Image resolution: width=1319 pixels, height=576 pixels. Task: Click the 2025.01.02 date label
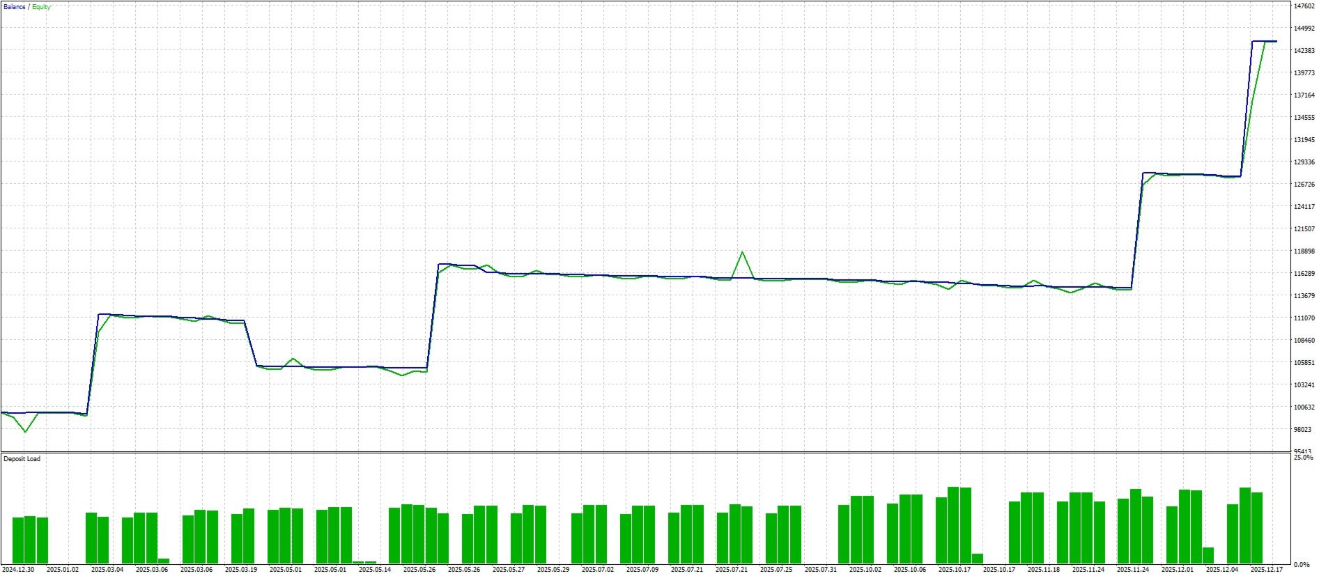(63, 570)
